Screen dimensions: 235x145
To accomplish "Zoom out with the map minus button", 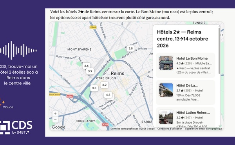I will [55, 120].
